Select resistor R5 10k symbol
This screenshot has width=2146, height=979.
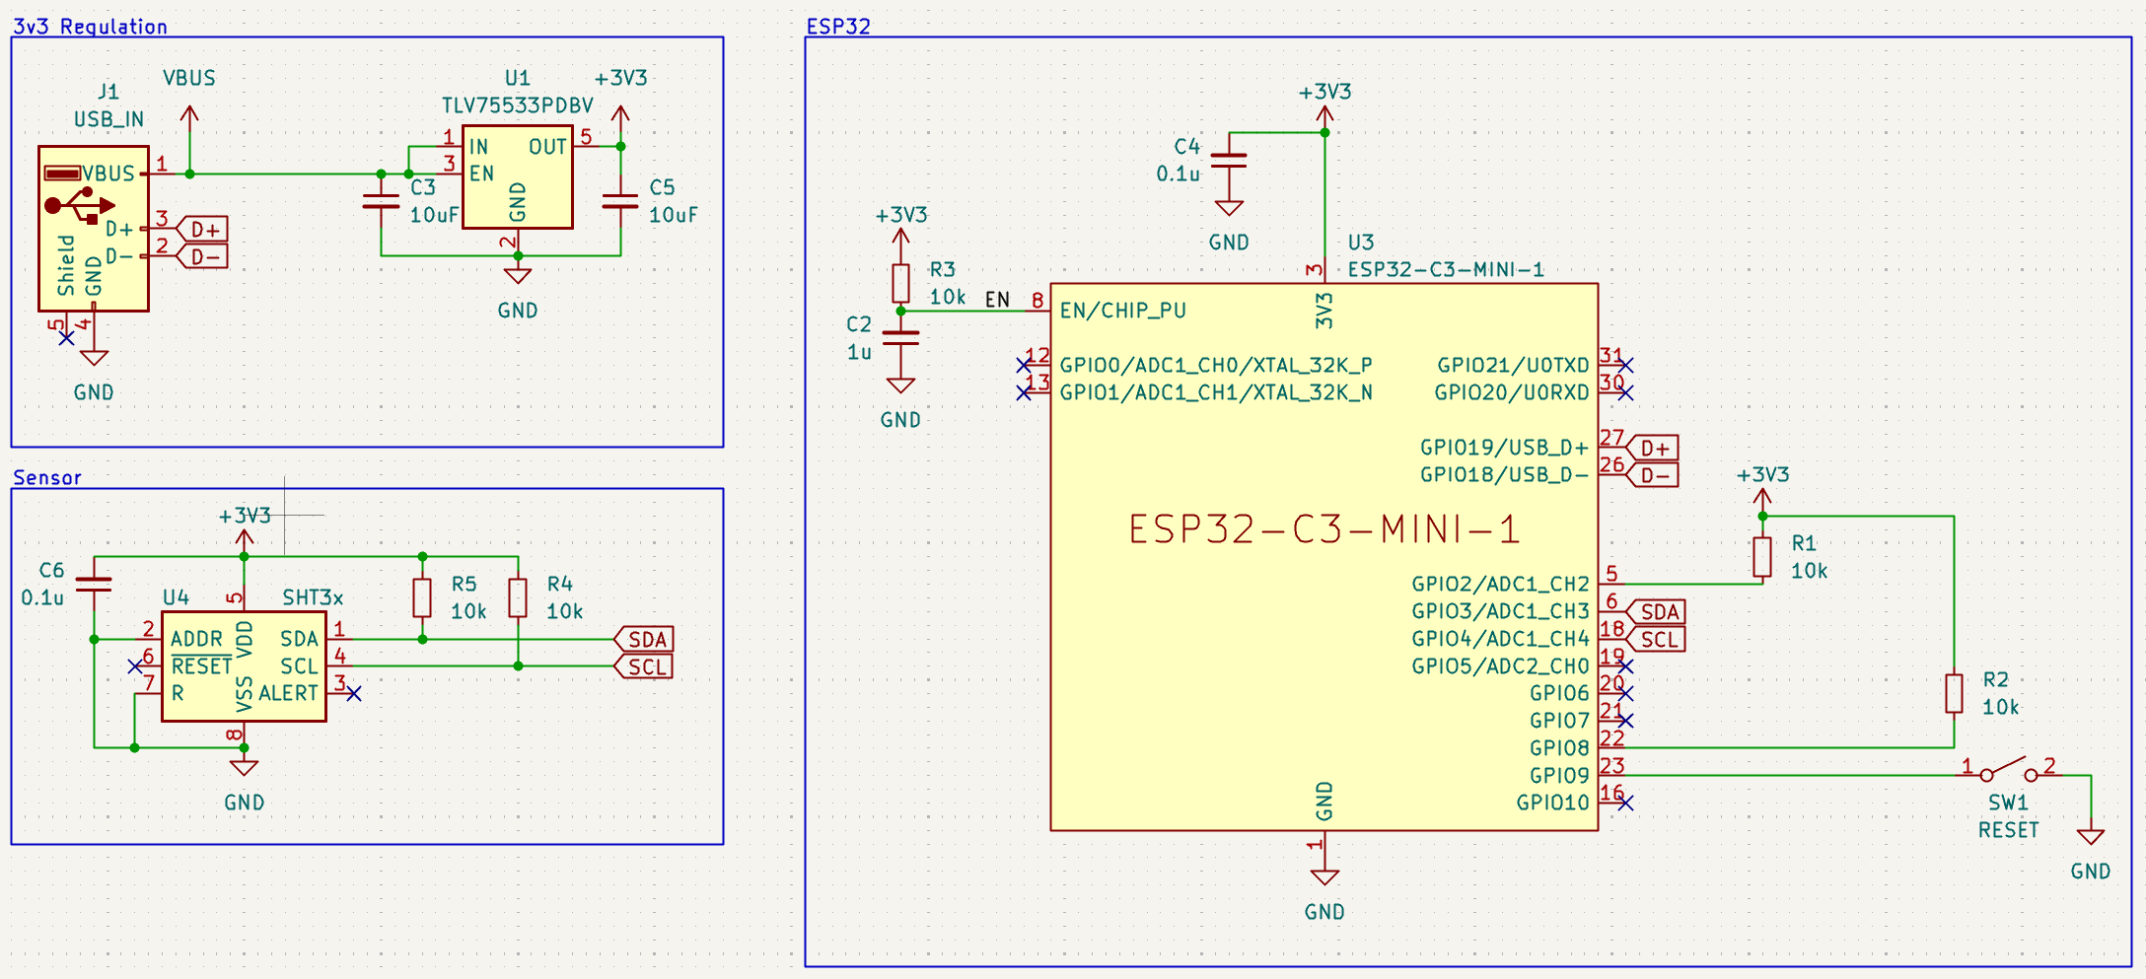pyautogui.click(x=422, y=597)
